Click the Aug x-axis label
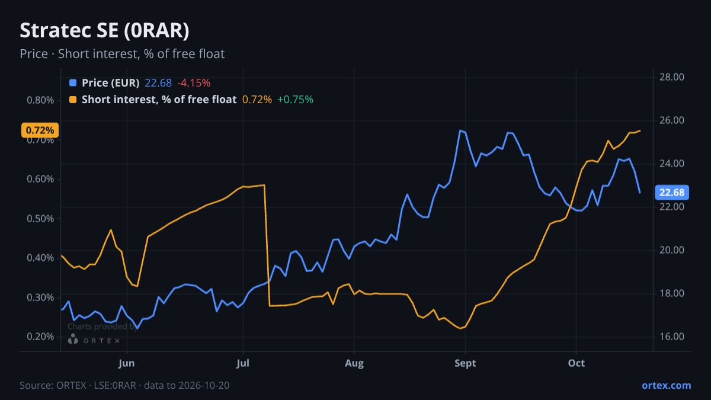This screenshot has height=400, width=711. point(354,363)
